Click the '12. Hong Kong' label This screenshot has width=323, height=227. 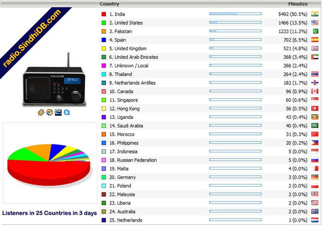point(124,109)
